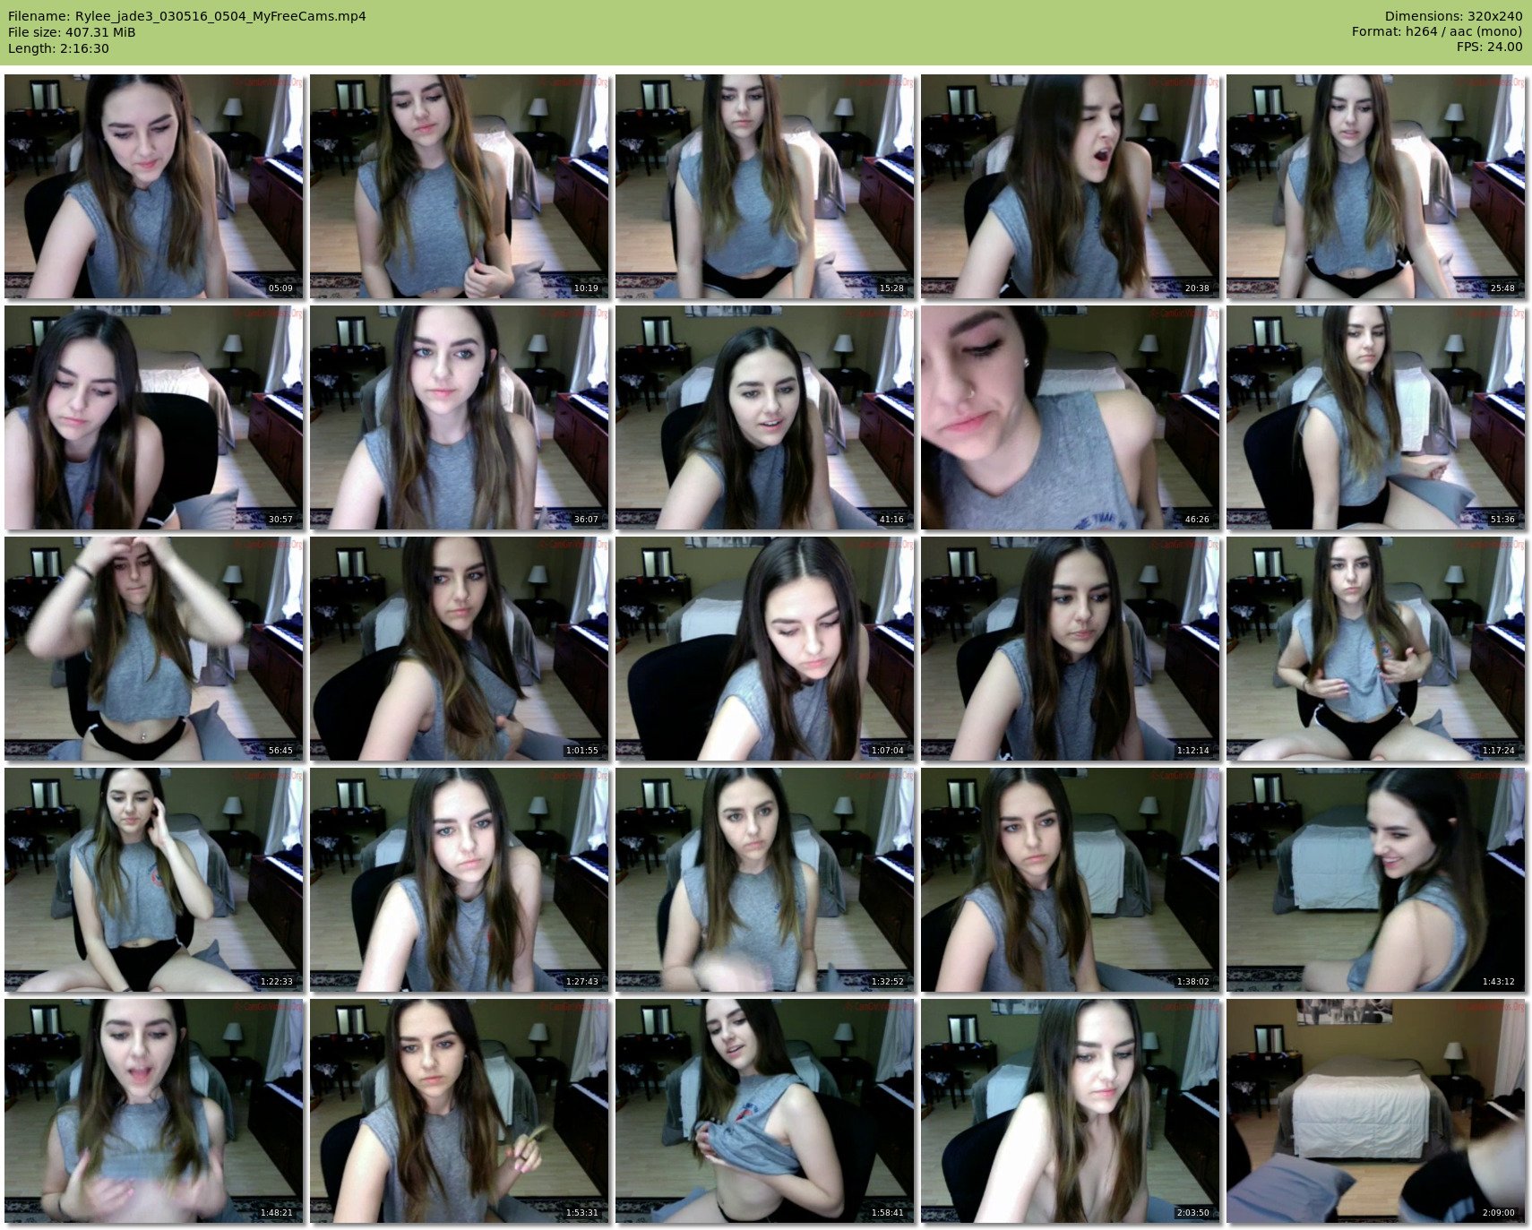Click the Length 2:16:30 text
The image size is (1532, 1230).
(x=58, y=48)
